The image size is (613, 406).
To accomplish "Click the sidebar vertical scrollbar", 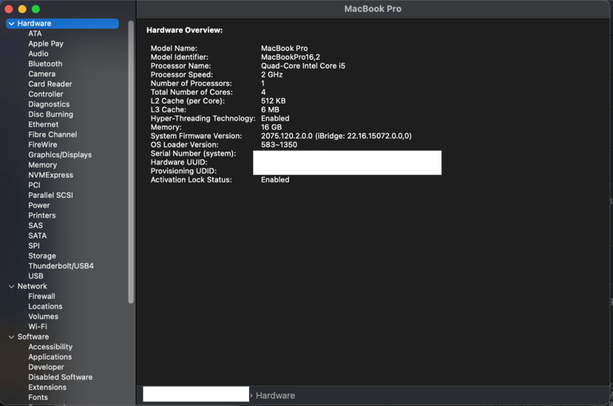I will click(131, 162).
